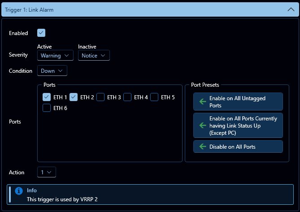Click the Enabled label
This screenshot has width=300, height=212.
(18, 33)
